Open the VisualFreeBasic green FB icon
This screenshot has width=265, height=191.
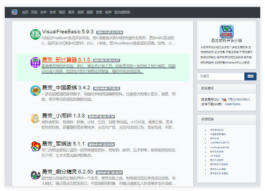(x=35, y=34)
